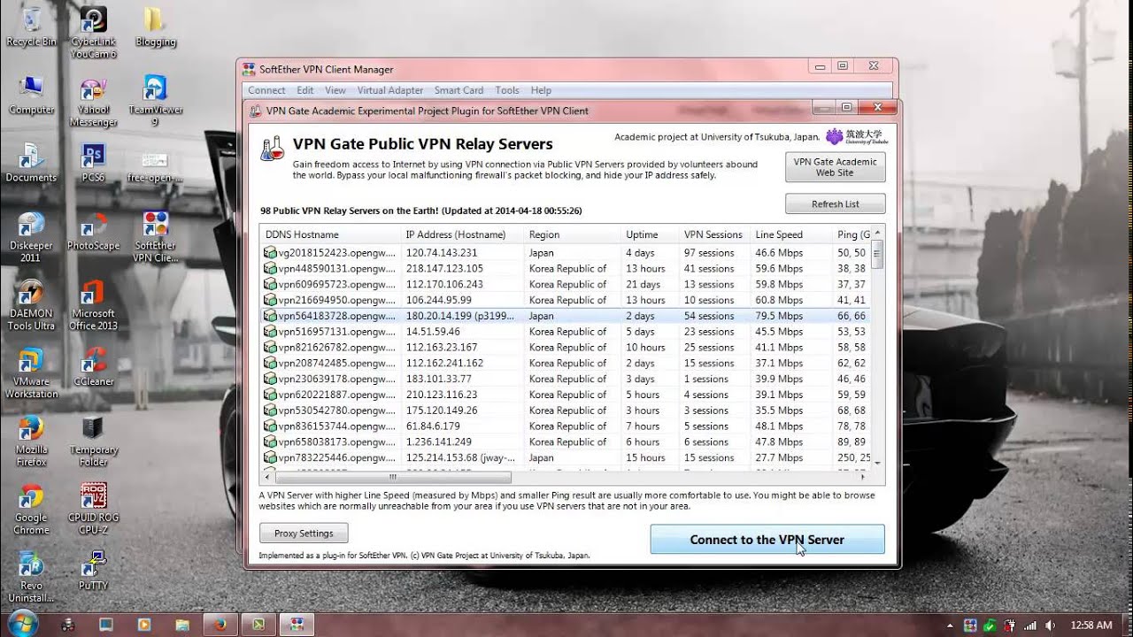Sort list by IP Address (Hostname) column
Screen dimensions: 1133x637
[x=462, y=234]
